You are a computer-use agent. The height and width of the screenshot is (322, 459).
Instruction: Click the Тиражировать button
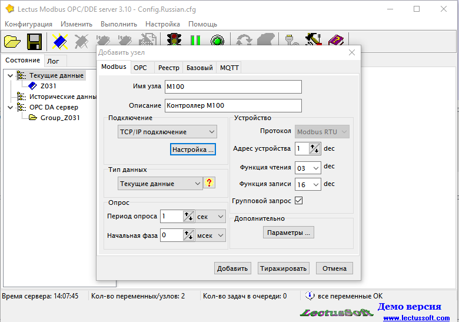(x=284, y=268)
